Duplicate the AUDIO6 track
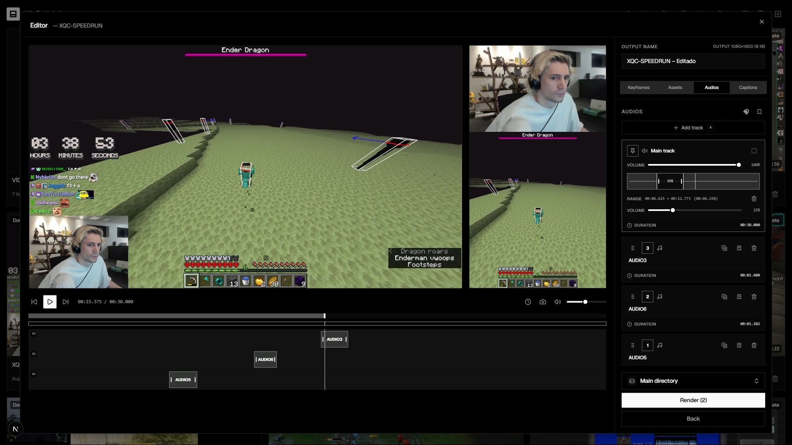Viewport: 792px width, 445px height. tap(724, 297)
